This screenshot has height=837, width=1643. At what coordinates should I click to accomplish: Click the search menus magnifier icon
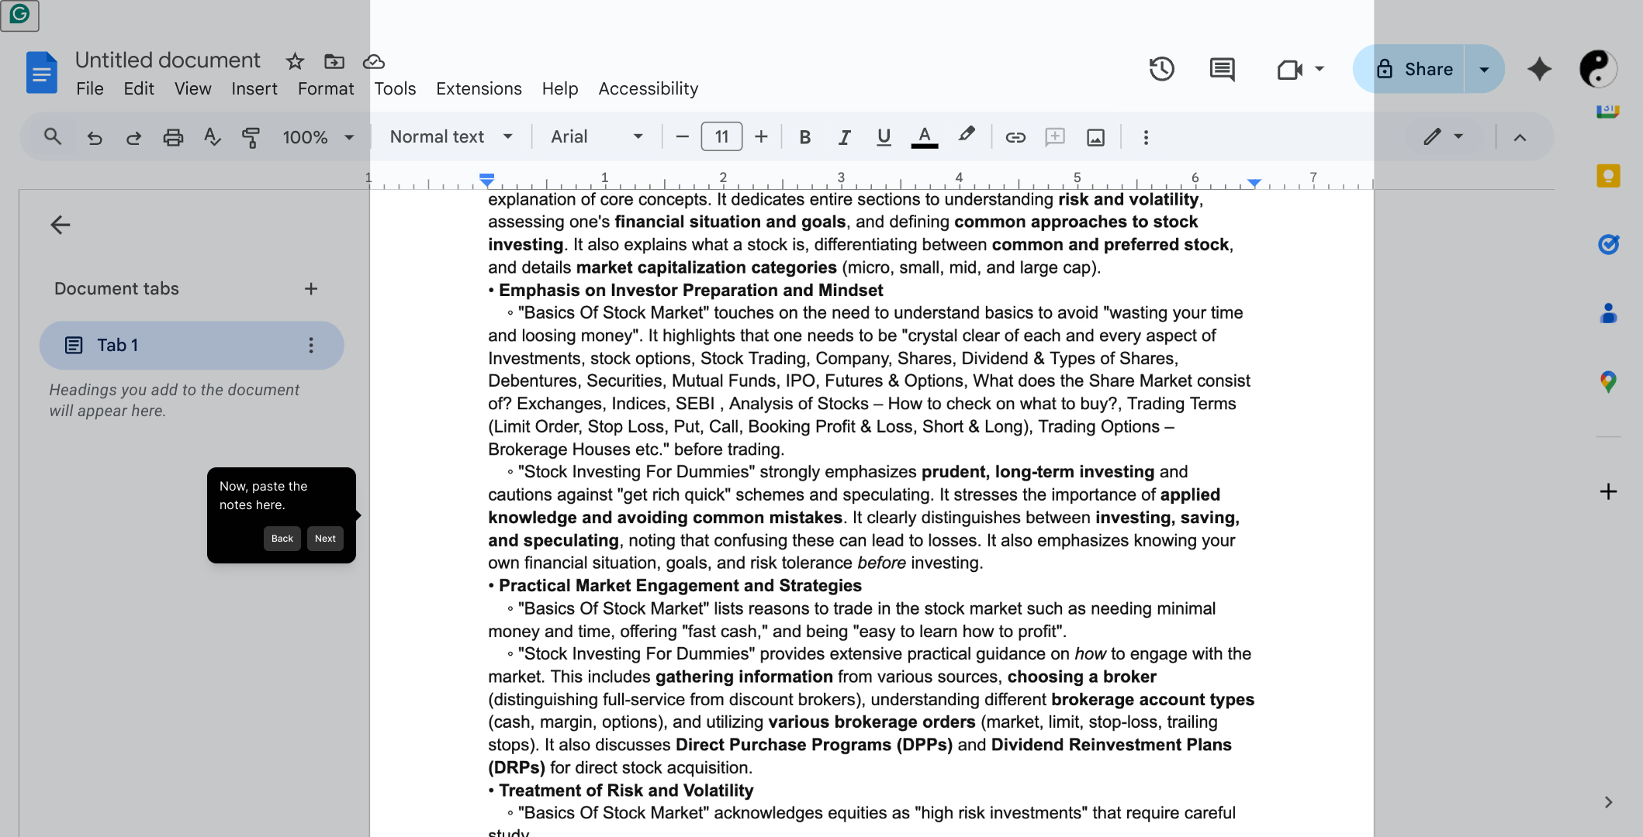[x=53, y=137]
